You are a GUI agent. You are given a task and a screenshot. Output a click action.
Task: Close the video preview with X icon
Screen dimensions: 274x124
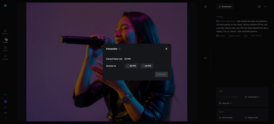[205, 7]
